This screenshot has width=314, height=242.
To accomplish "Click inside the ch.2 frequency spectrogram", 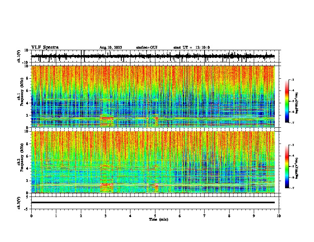I will 153,162.
